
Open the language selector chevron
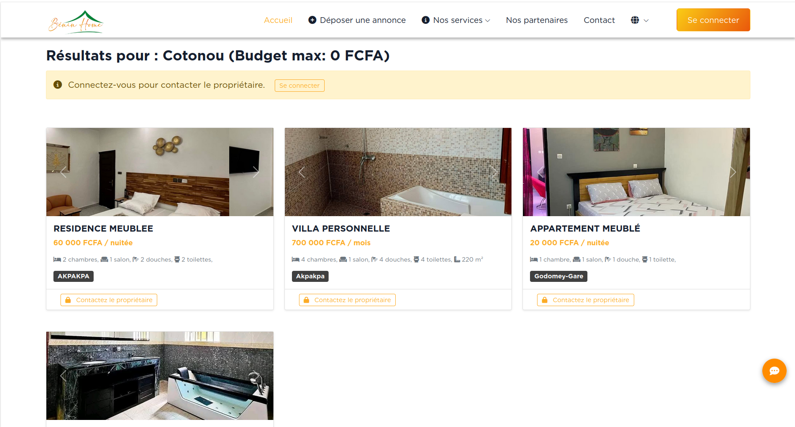click(646, 20)
